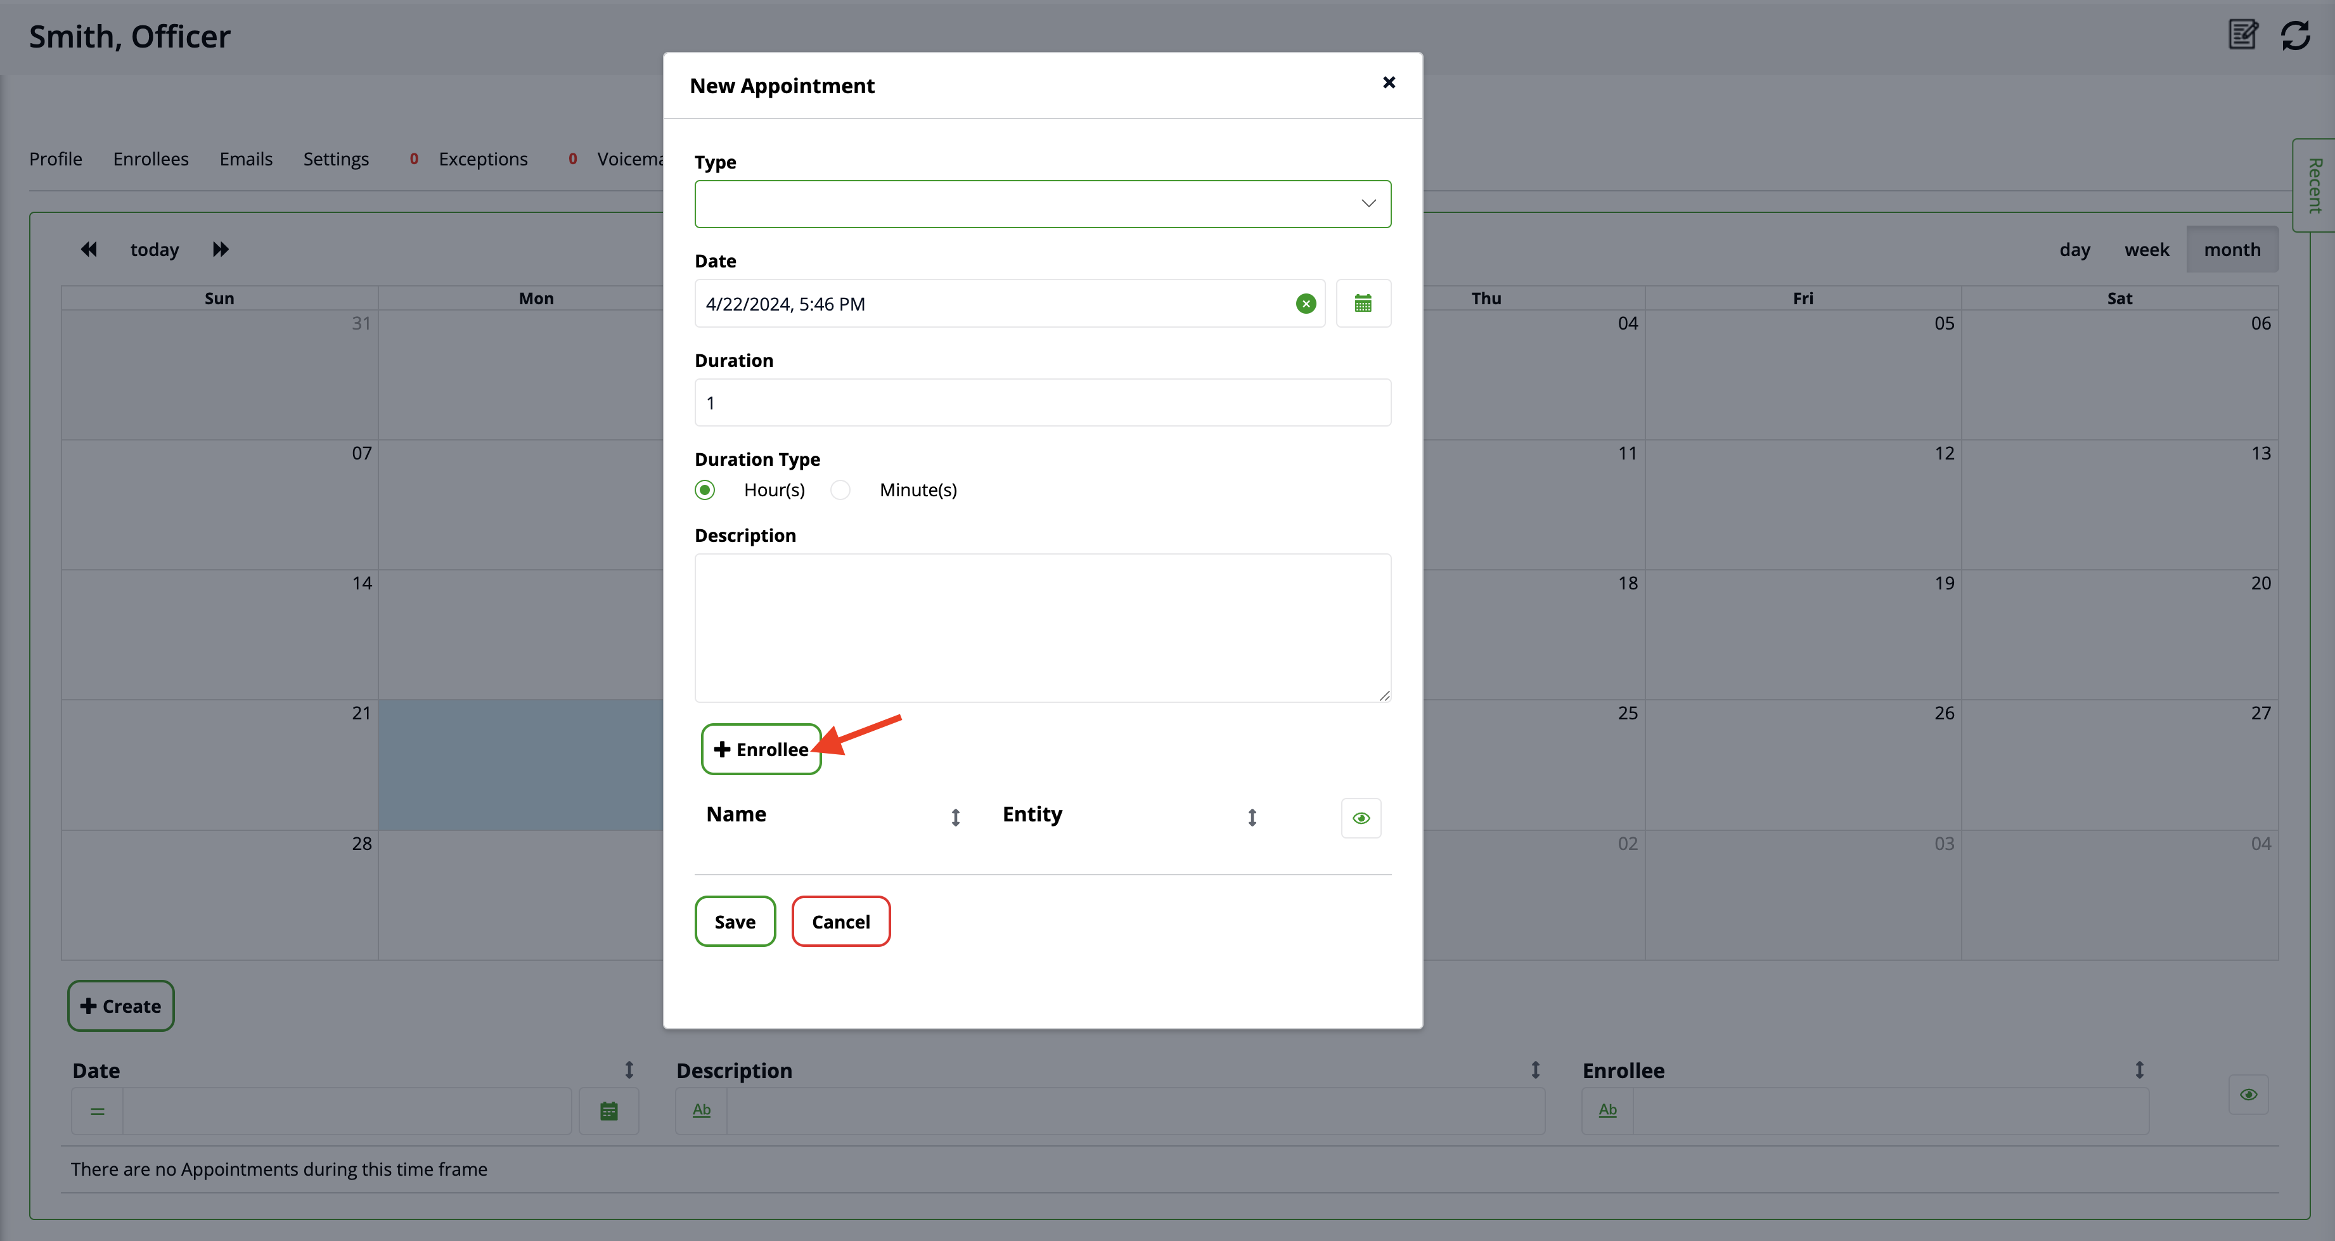
Task: Select the Hour(s) duration type
Action: point(705,489)
